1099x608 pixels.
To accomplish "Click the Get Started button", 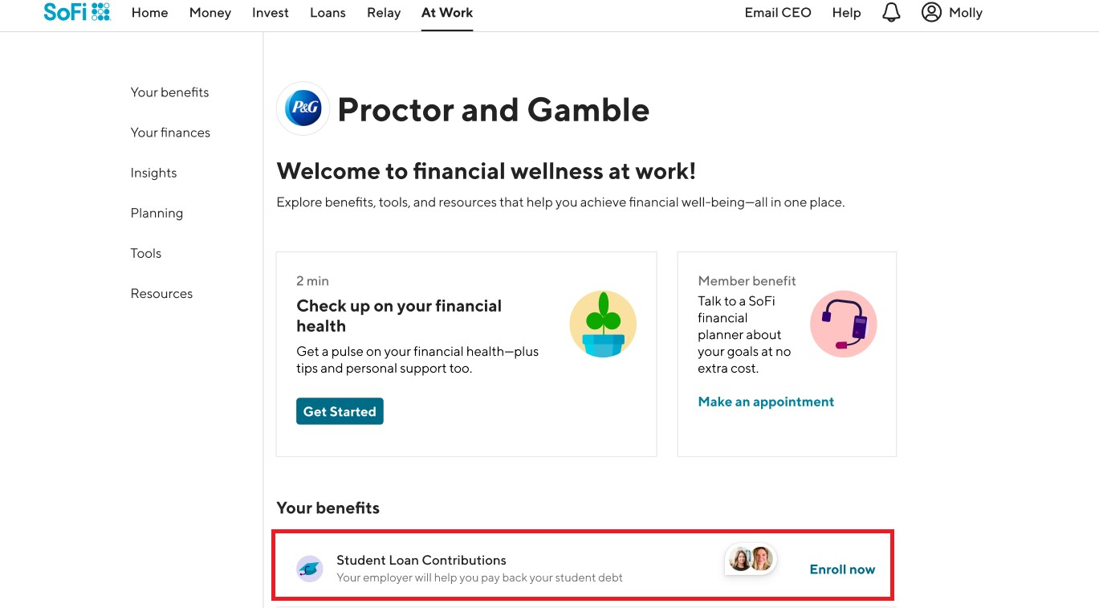I will click(x=340, y=410).
